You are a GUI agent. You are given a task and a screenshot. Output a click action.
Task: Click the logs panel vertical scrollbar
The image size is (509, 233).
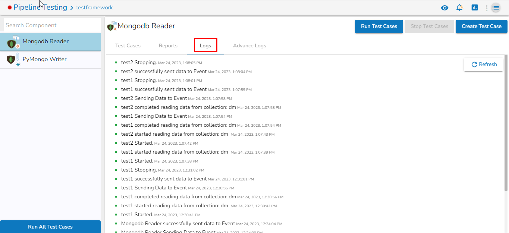[x=506, y=123]
